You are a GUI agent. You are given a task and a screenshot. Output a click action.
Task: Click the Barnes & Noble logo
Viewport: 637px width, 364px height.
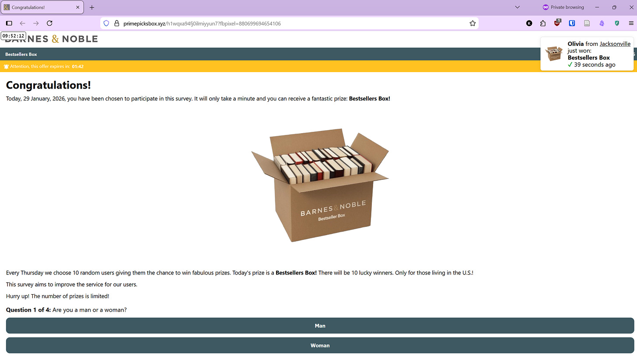(51, 39)
